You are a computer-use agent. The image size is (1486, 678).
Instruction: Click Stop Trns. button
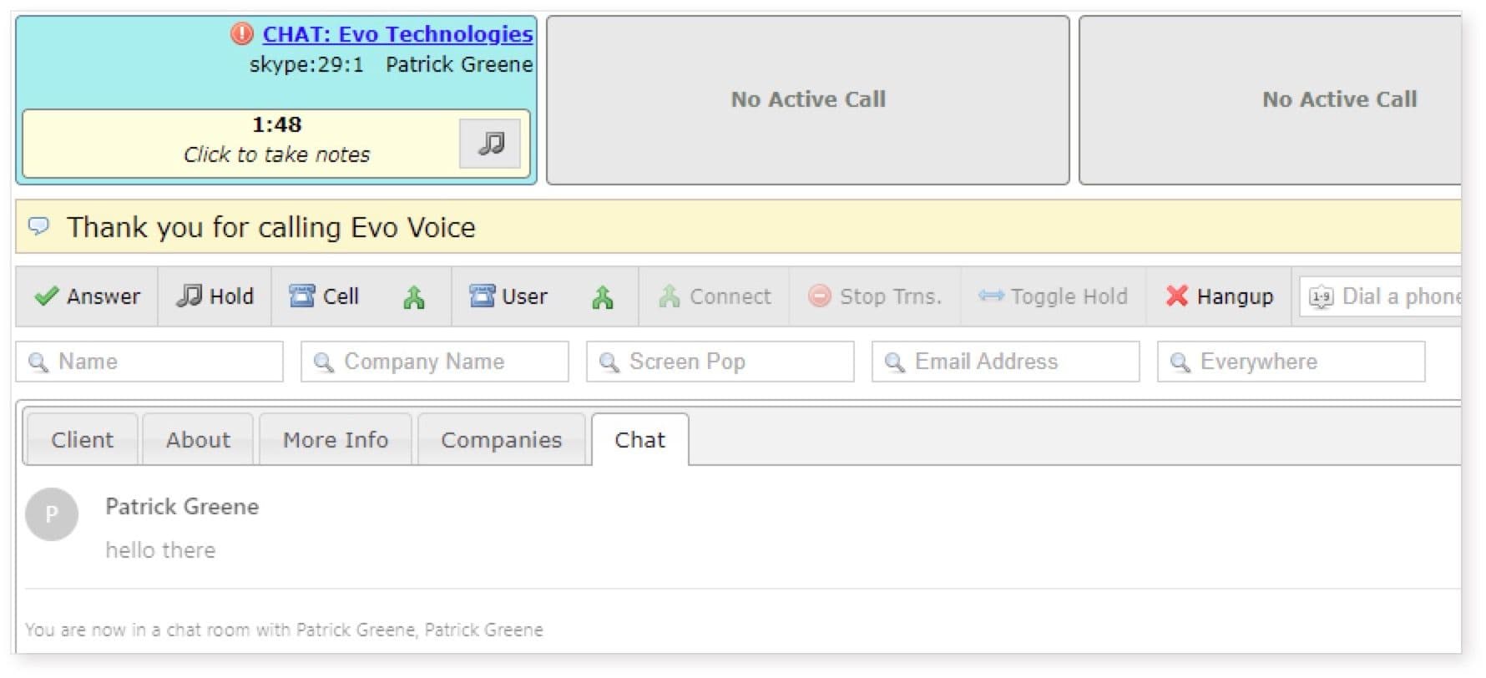(875, 296)
